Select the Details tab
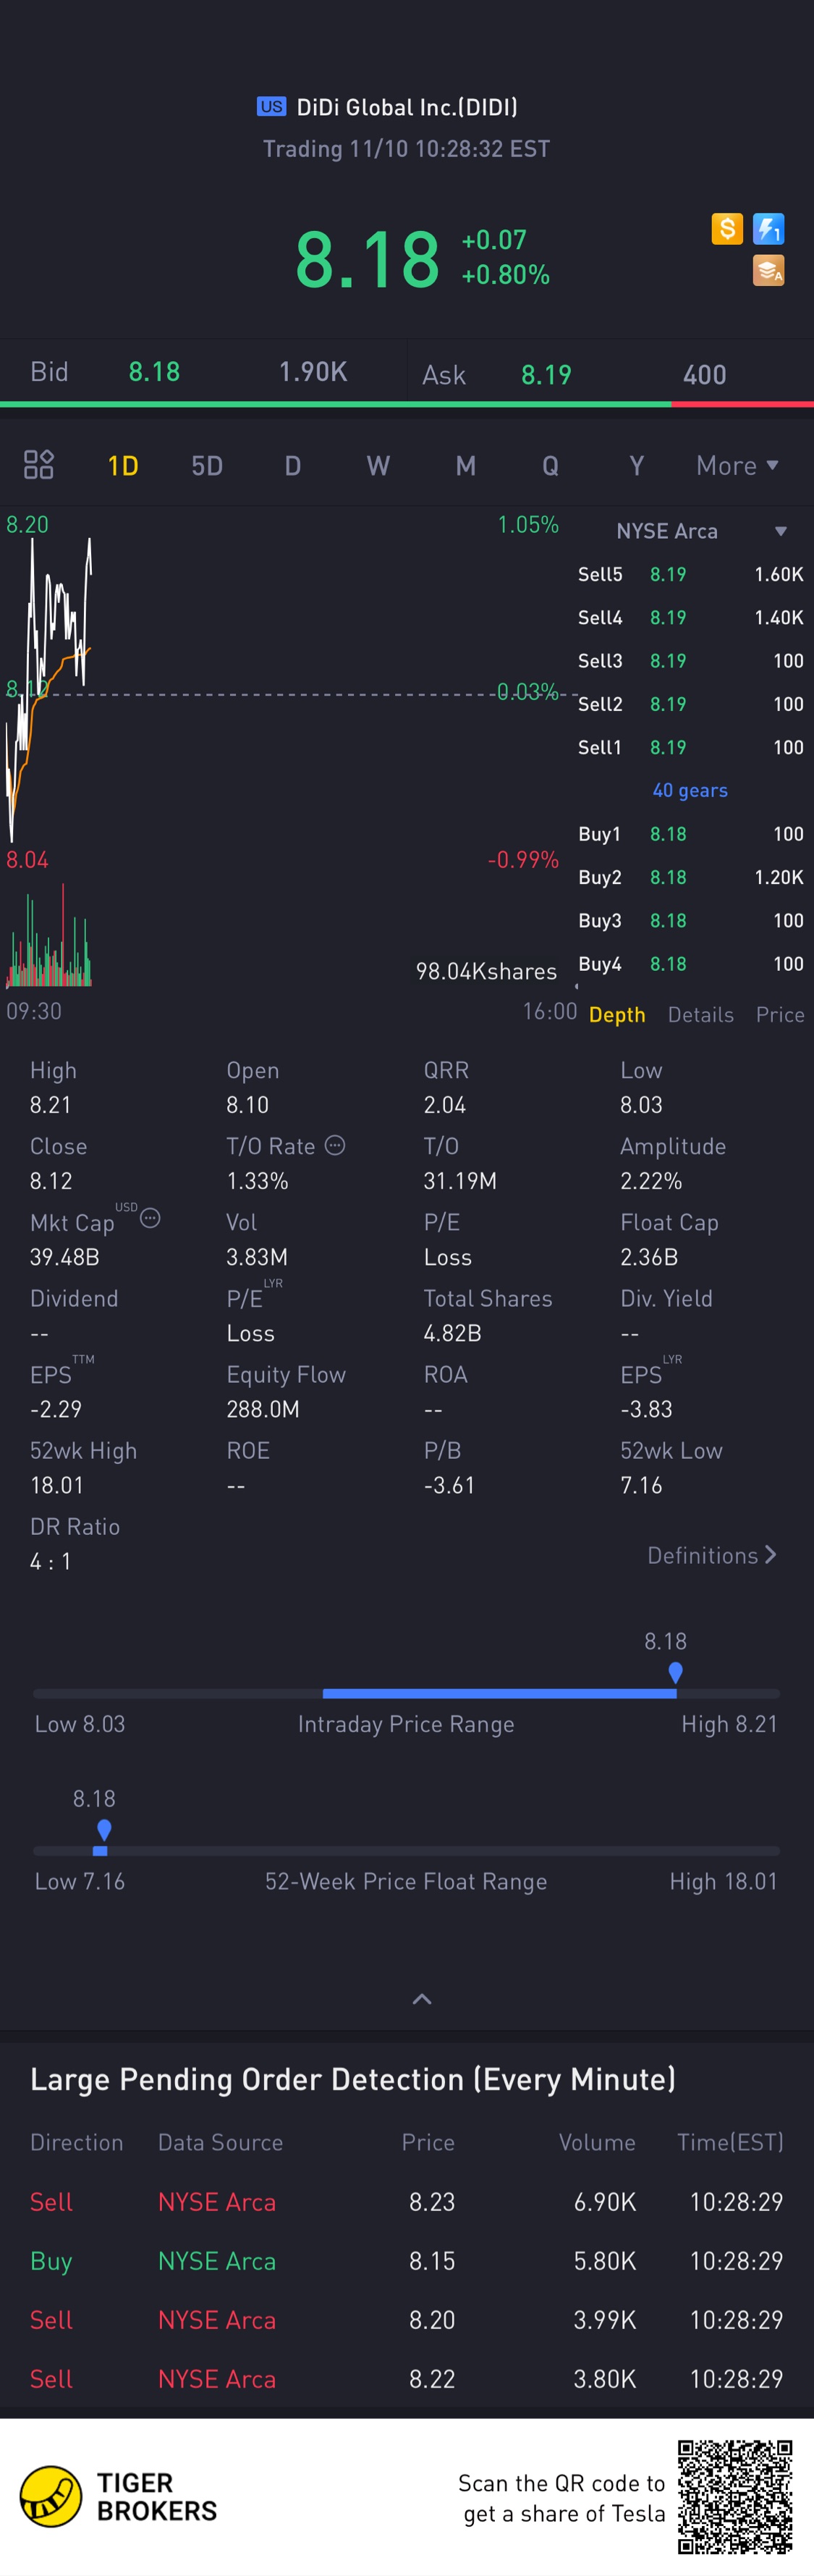Image resolution: width=814 pixels, height=2576 pixels. point(700,1014)
